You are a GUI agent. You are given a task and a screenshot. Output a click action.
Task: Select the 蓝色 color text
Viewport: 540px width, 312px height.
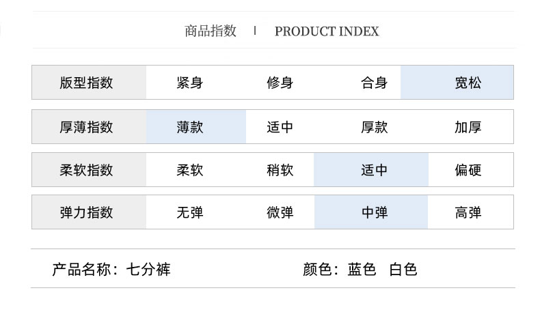click(x=362, y=269)
